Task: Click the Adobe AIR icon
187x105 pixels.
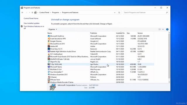Action: click(x=49, y=46)
